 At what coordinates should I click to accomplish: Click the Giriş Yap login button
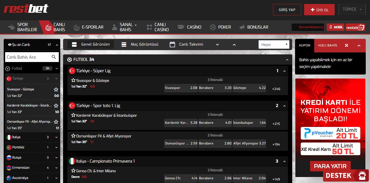(287, 10)
